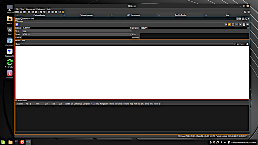
Task: Open the Polar chart type dropdown
Action: 126,44
